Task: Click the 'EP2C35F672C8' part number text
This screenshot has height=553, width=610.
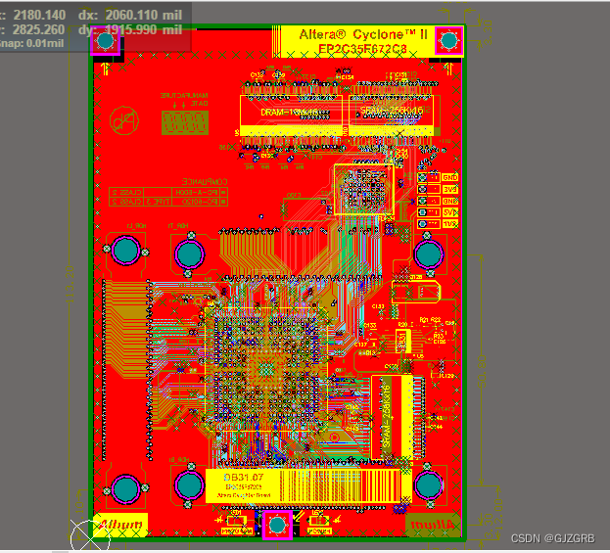Action: [x=362, y=49]
